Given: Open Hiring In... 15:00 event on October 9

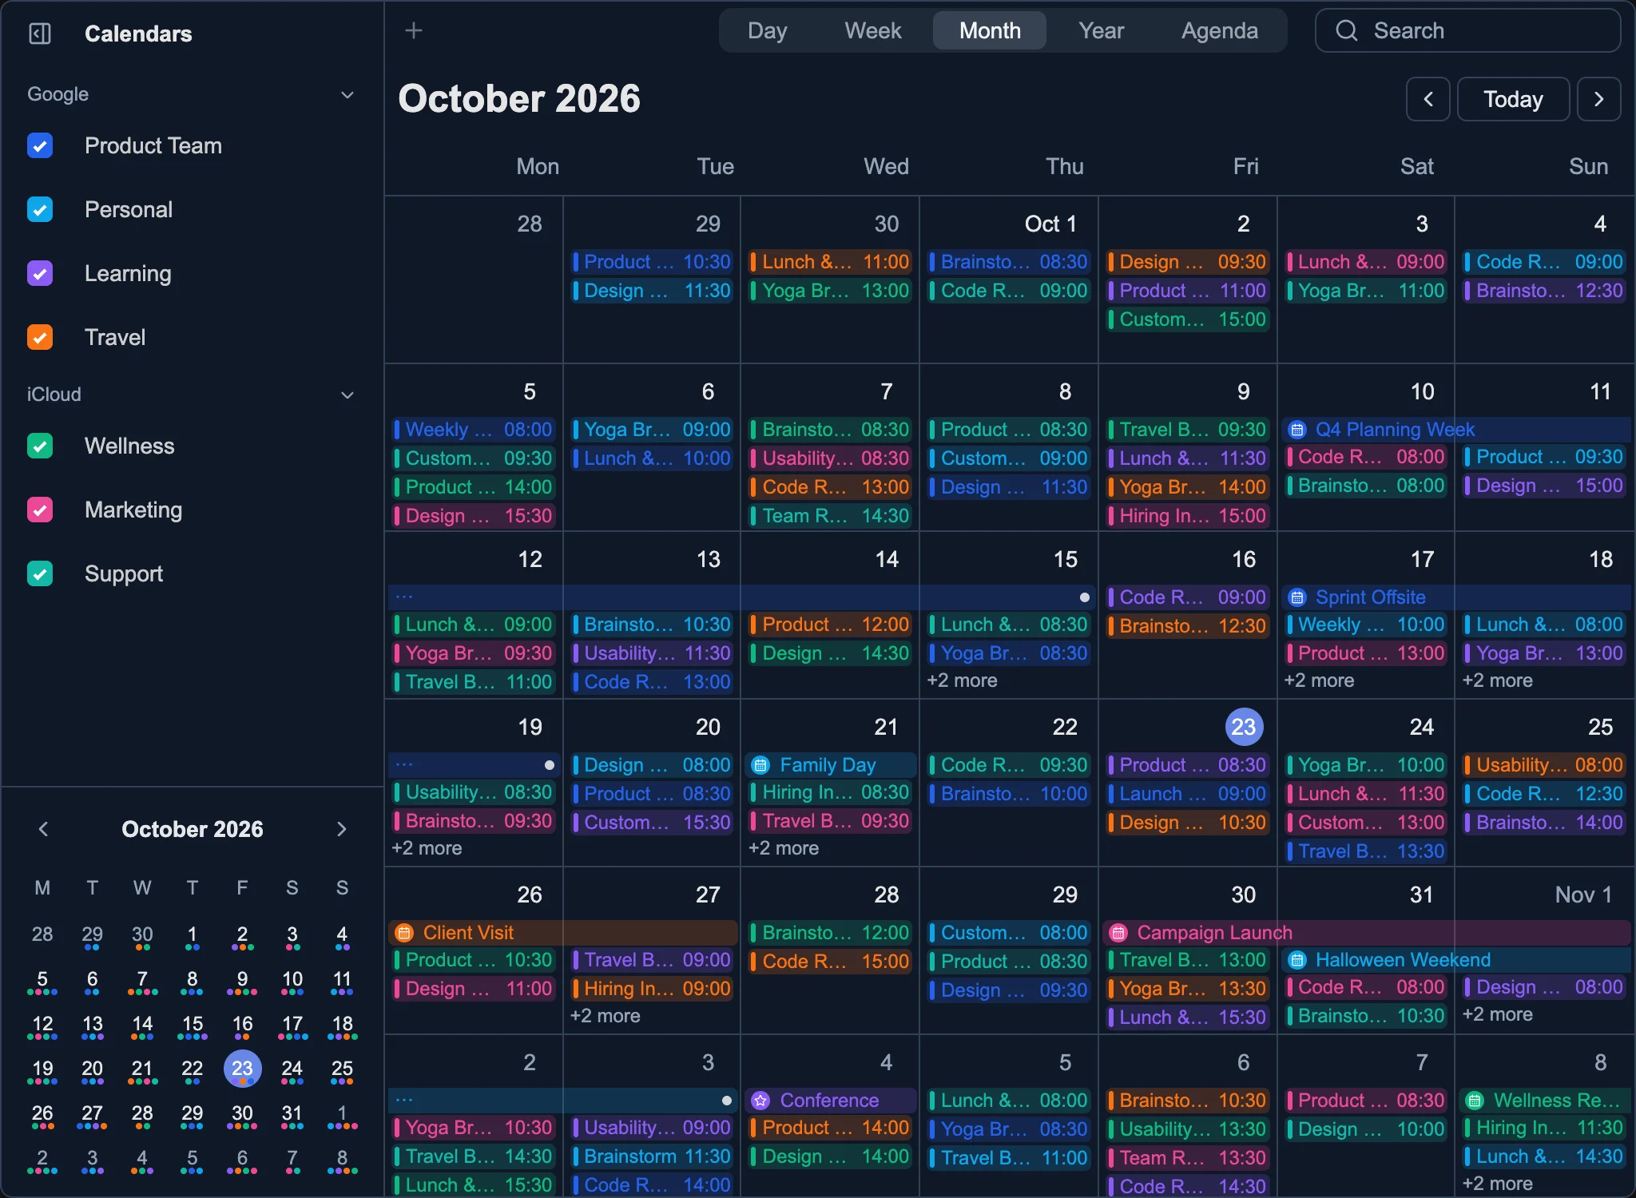Looking at the screenshot, I should [1187, 516].
